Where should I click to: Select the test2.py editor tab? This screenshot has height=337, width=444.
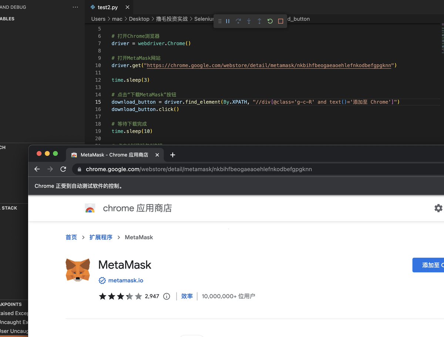[x=110, y=7]
